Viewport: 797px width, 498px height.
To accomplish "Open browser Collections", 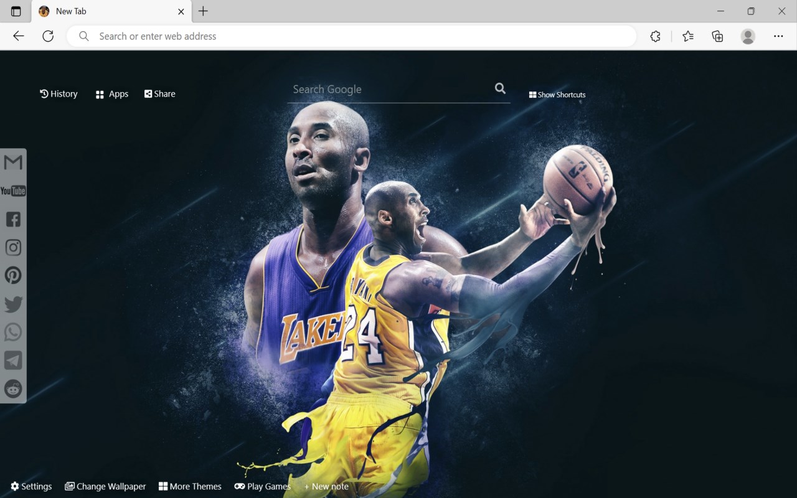I will [717, 36].
